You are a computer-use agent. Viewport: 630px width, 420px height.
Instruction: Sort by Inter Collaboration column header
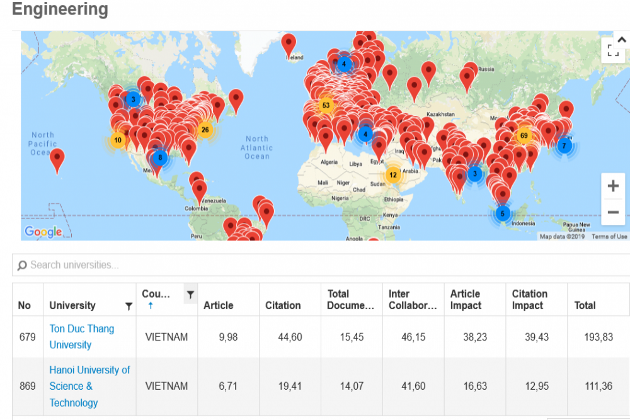413,300
